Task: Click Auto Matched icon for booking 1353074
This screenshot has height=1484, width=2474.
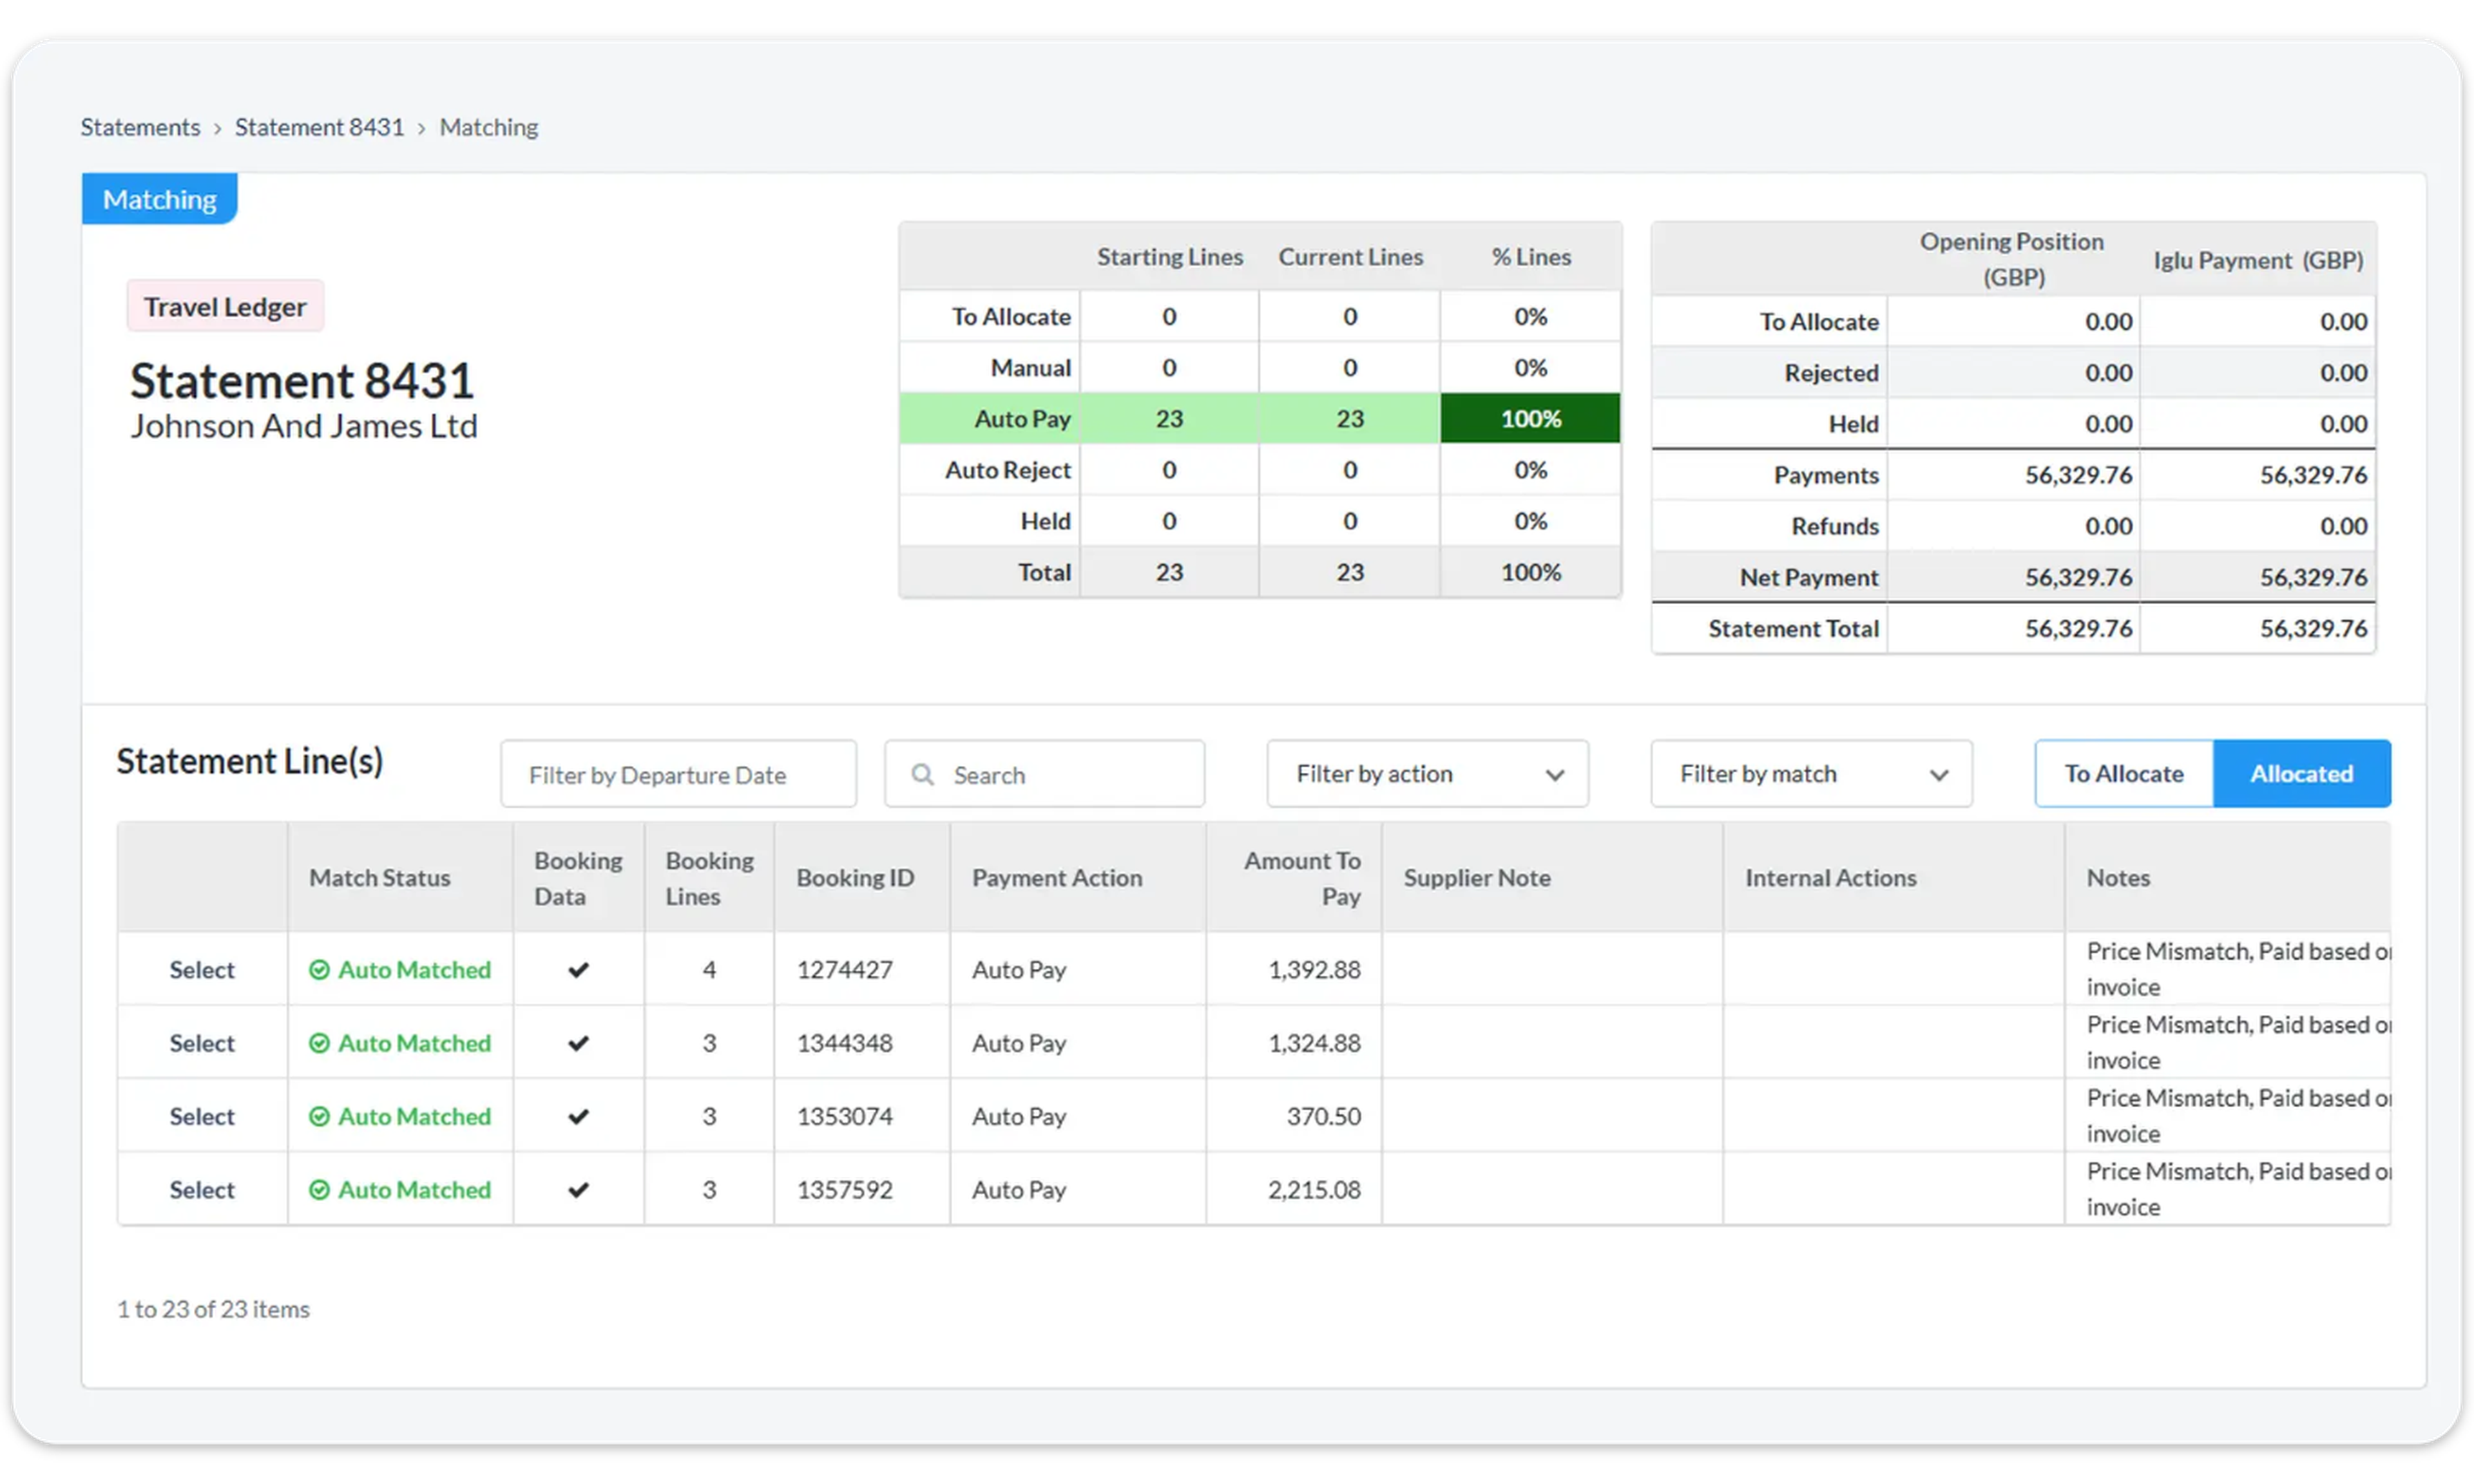Action: [x=319, y=1116]
